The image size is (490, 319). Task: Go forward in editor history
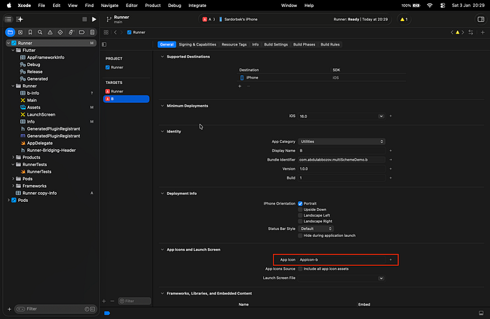[x=122, y=32]
